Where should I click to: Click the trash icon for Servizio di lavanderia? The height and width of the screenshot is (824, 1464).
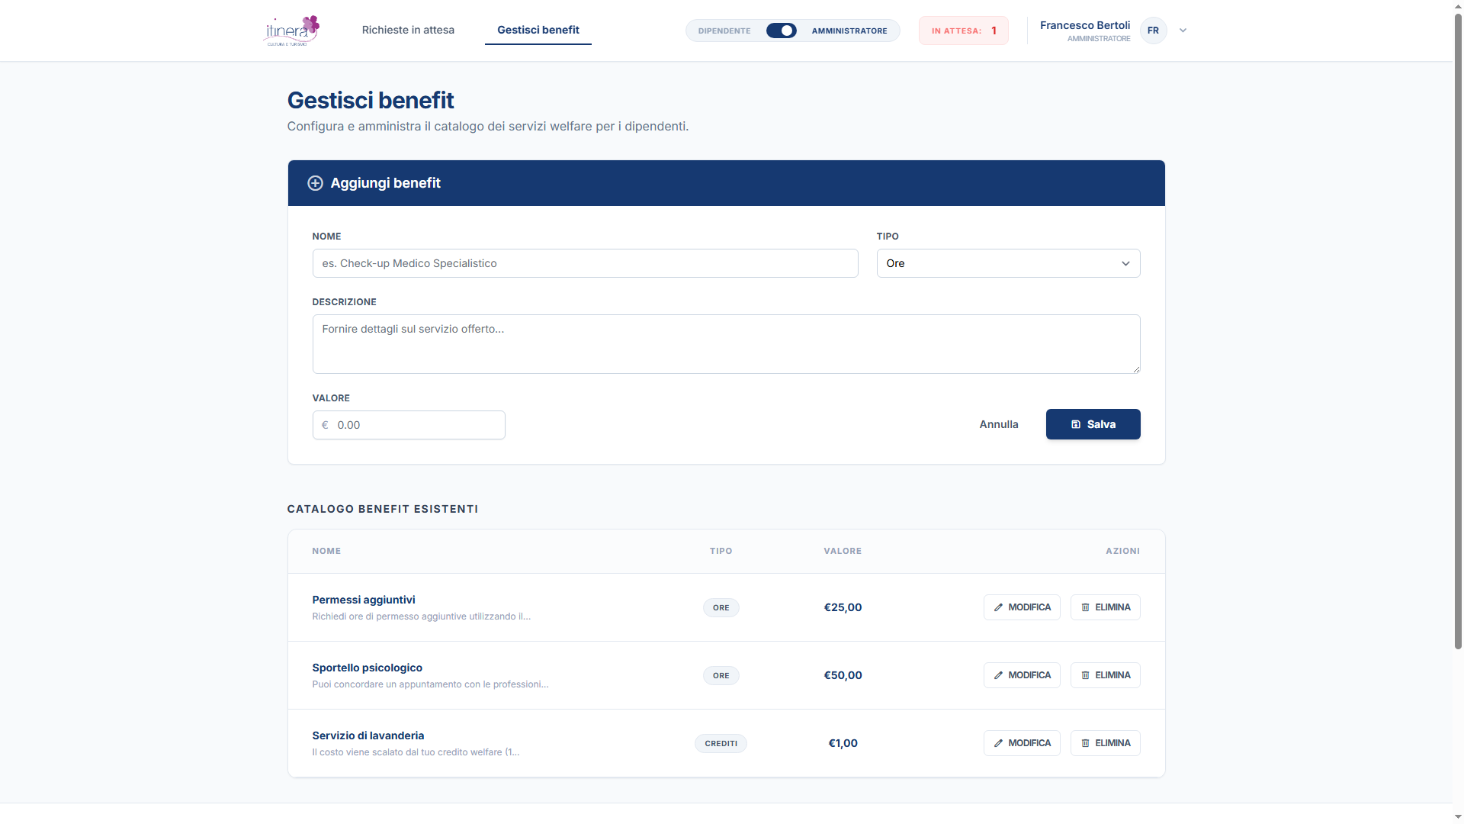click(x=1085, y=744)
